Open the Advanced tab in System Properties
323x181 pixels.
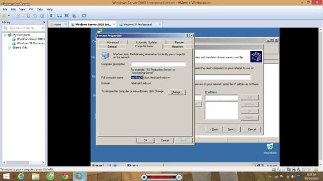(113, 42)
